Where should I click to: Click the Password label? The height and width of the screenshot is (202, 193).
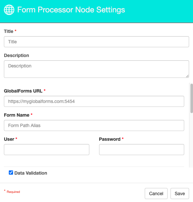[110, 139]
